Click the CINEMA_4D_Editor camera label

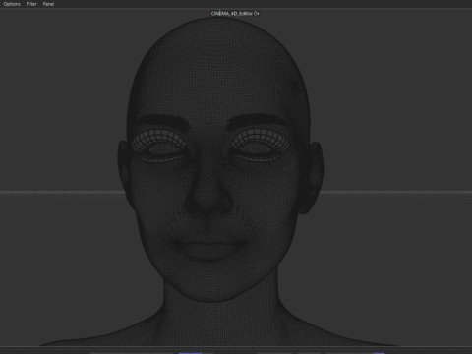coord(232,14)
